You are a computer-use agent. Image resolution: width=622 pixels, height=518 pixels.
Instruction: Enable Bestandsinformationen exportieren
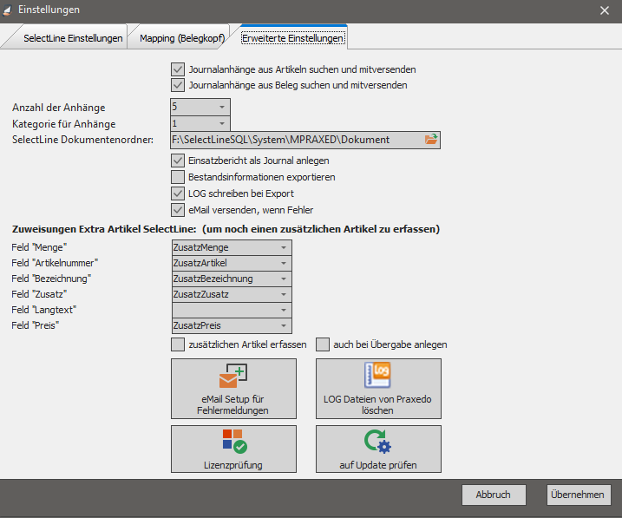click(x=178, y=177)
